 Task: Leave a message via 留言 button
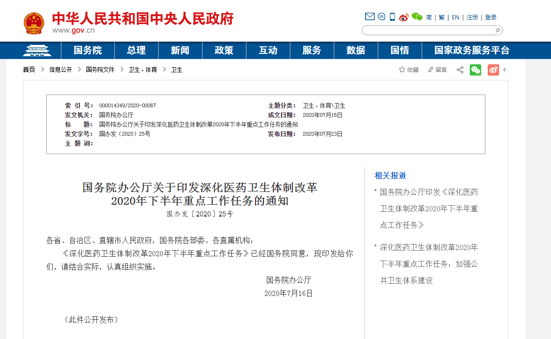(437, 70)
